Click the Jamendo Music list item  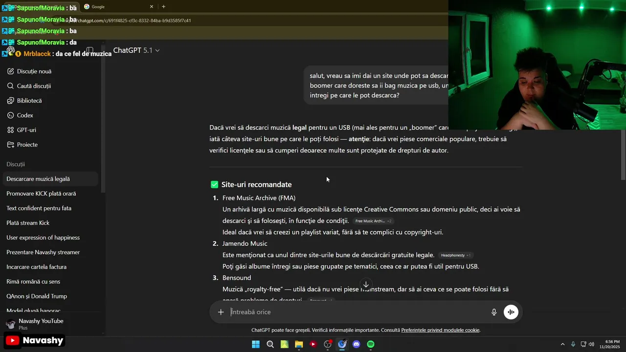(x=245, y=243)
